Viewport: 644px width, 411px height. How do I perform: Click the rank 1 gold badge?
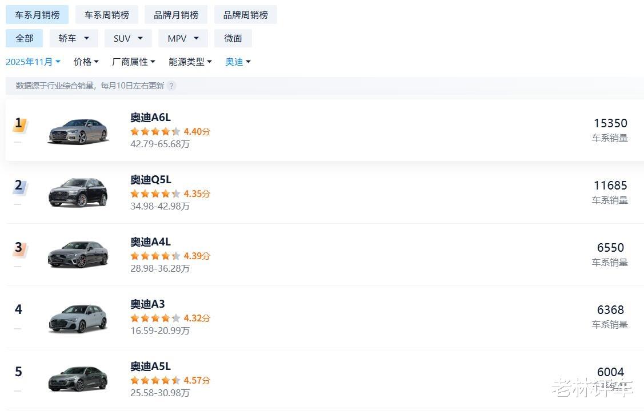pyautogui.click(x=19, y=124)
